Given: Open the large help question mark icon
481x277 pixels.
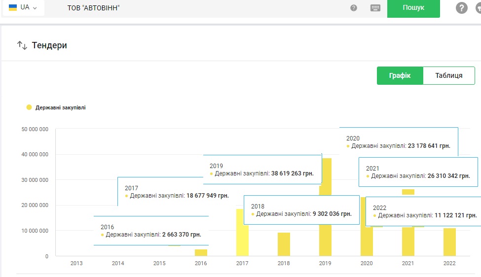Looking at the screenshot, I should click(x=461, y=8).
